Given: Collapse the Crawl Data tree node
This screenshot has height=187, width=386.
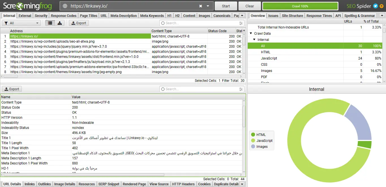Looking at the screenshot, I should (x=251, y=34).
